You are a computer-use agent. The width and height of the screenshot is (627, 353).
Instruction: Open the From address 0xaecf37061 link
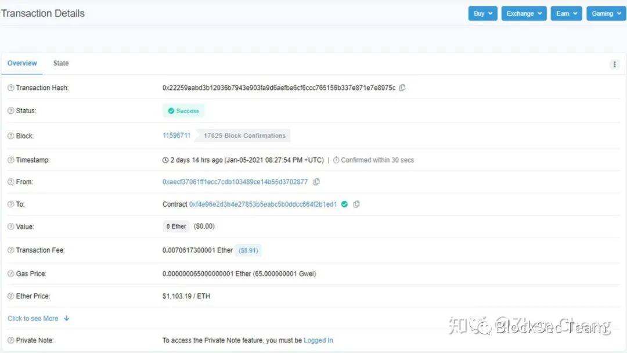(235, 182)
